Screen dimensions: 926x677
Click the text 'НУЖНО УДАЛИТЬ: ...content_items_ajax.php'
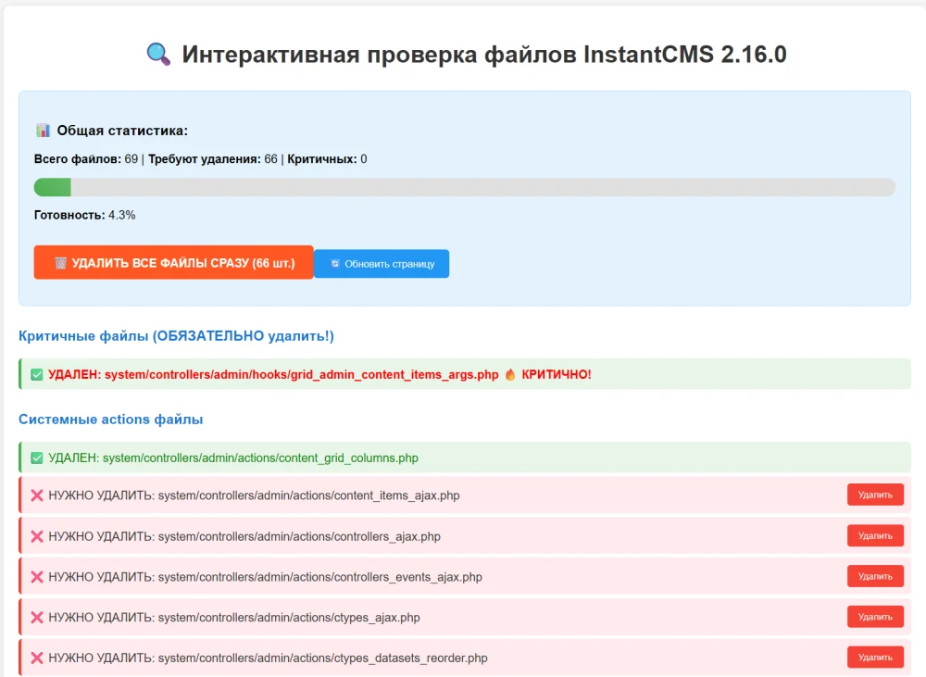(254, 495)
